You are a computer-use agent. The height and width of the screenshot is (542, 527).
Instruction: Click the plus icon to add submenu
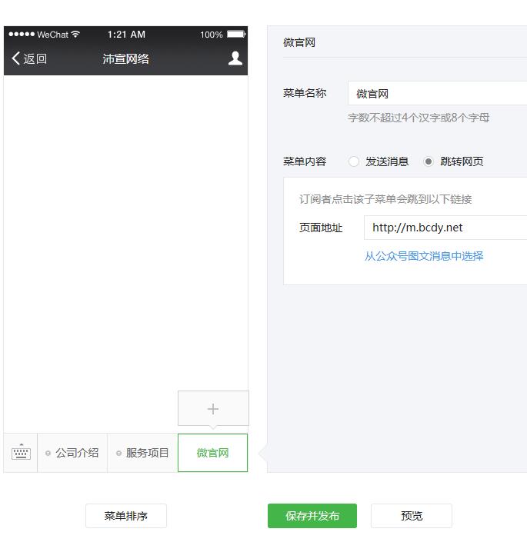(213, 409)
